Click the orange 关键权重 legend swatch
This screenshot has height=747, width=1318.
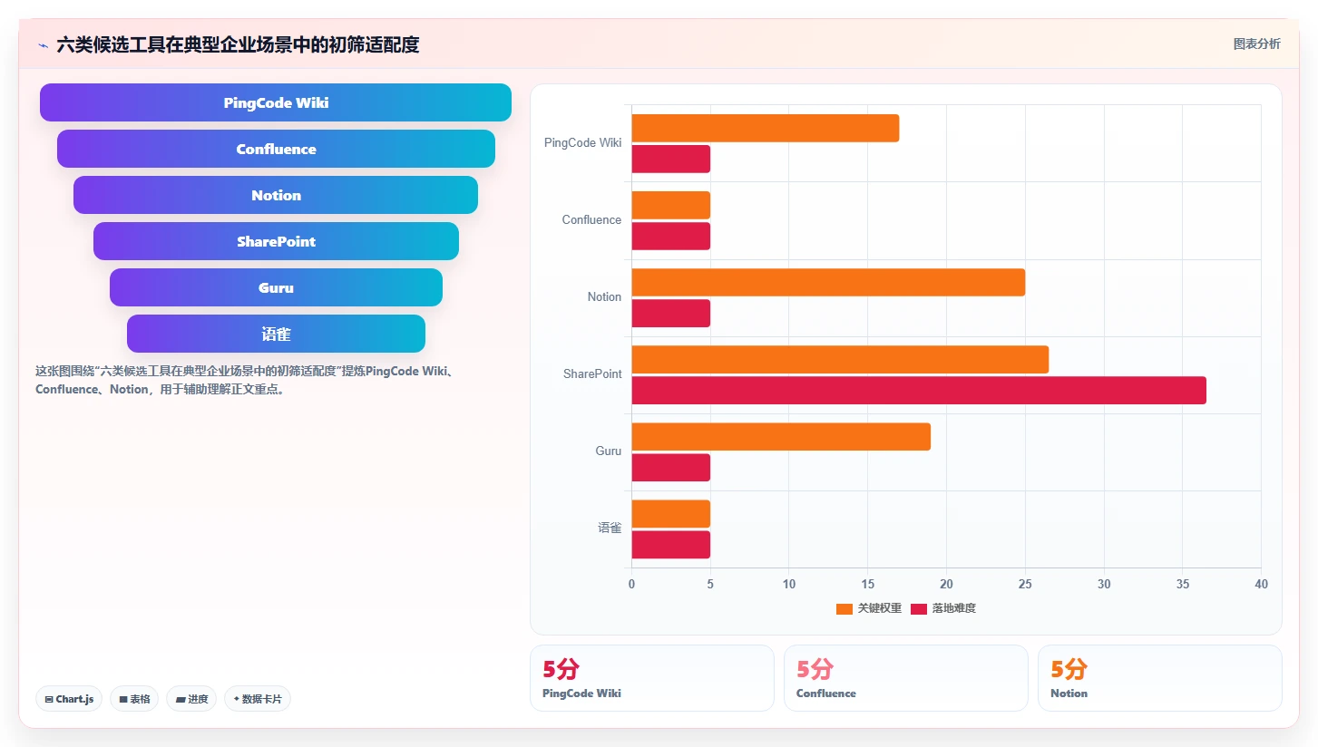(x=844, y=609)
